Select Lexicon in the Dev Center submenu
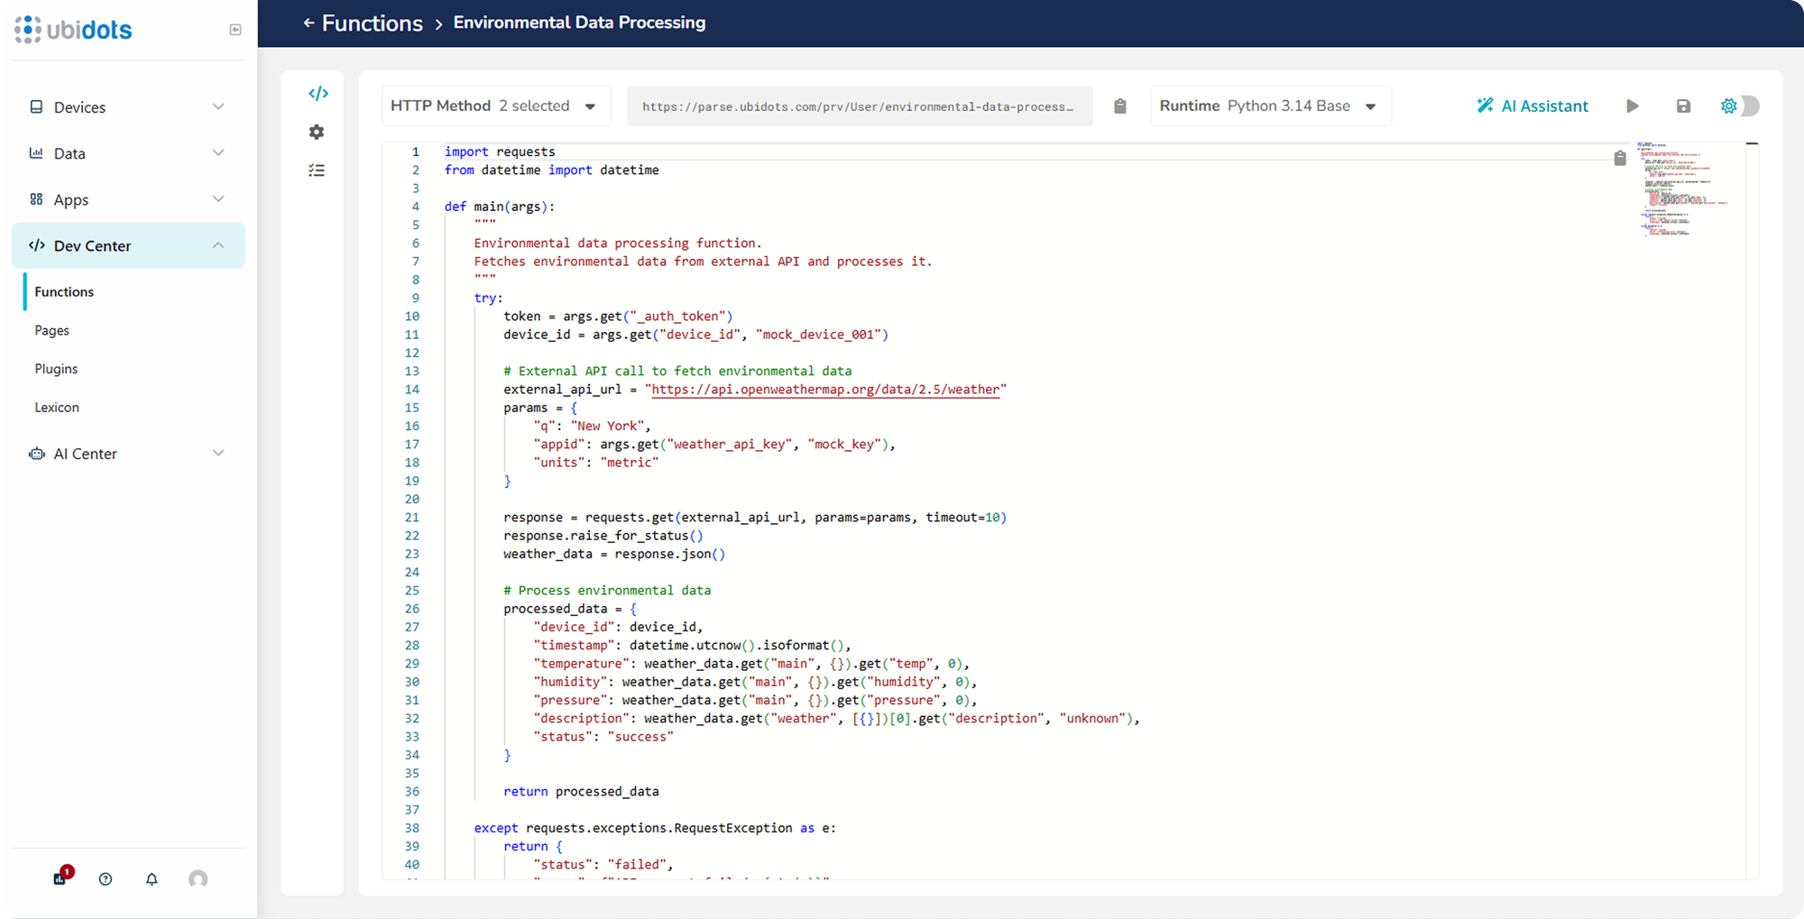 [57, 408]
